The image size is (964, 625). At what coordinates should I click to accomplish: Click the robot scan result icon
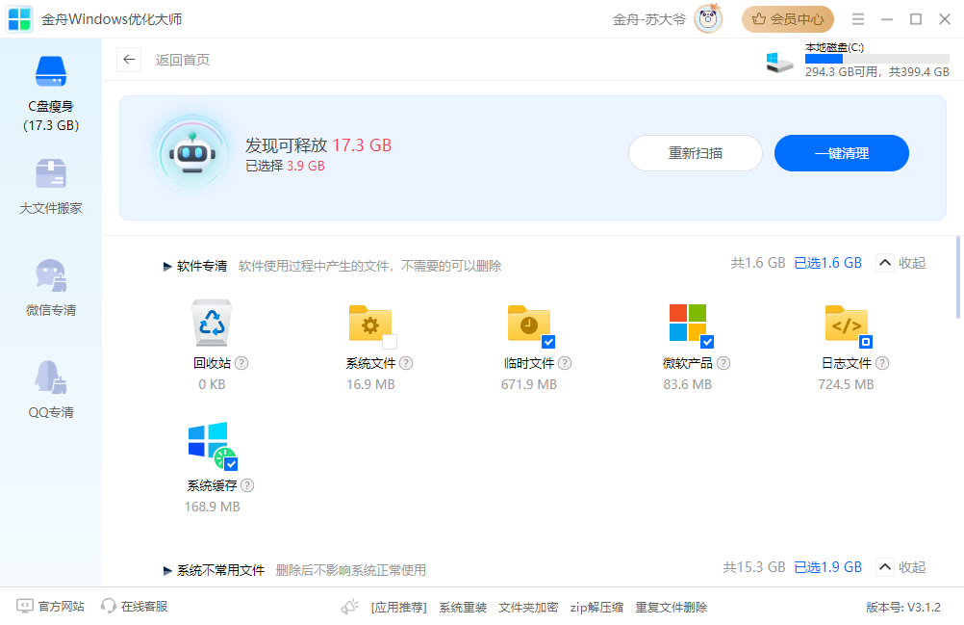point(192,155)
